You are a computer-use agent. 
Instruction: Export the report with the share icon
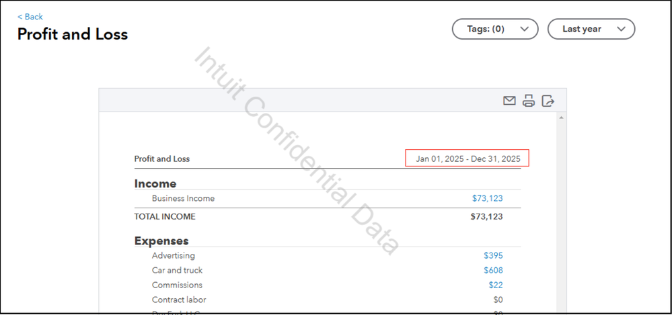click(x=548, y=101)
